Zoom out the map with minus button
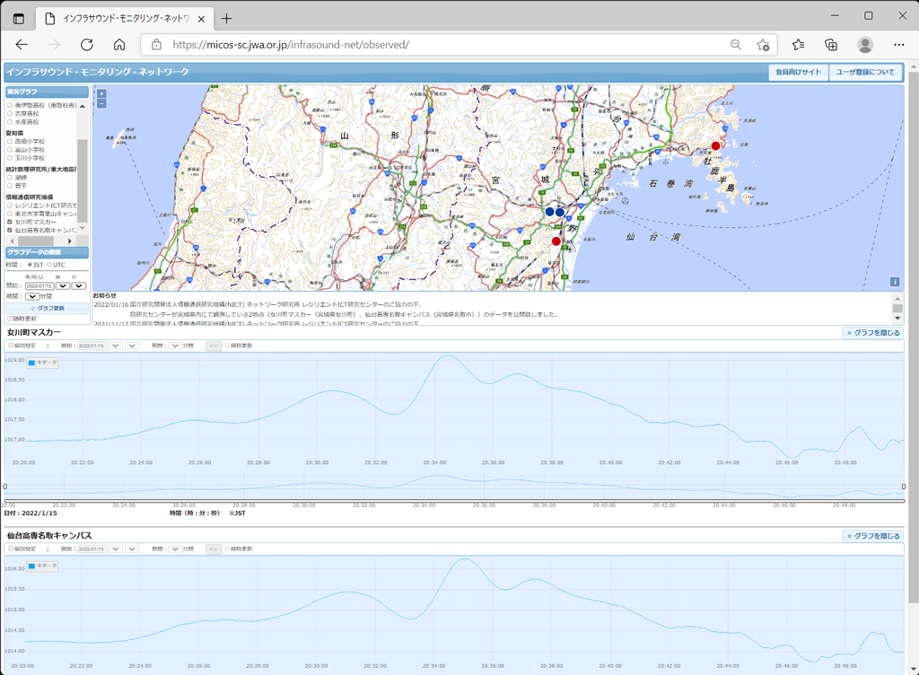Image resolution: width=919 pixels, height=675 pixels. pos(101,104)
